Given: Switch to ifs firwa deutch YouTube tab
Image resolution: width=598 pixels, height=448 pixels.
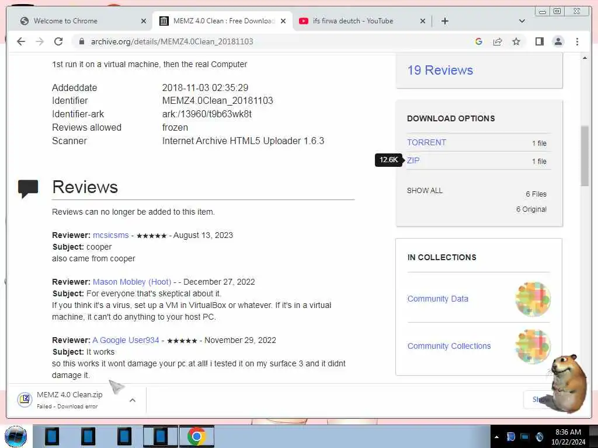Looking at the screenshot, I should [x=361, y=21].
